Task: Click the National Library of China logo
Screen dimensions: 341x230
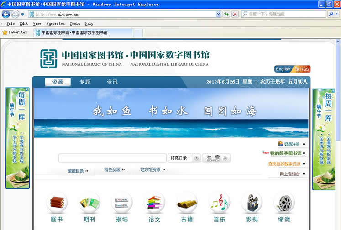Action: [x=49, y=59]
